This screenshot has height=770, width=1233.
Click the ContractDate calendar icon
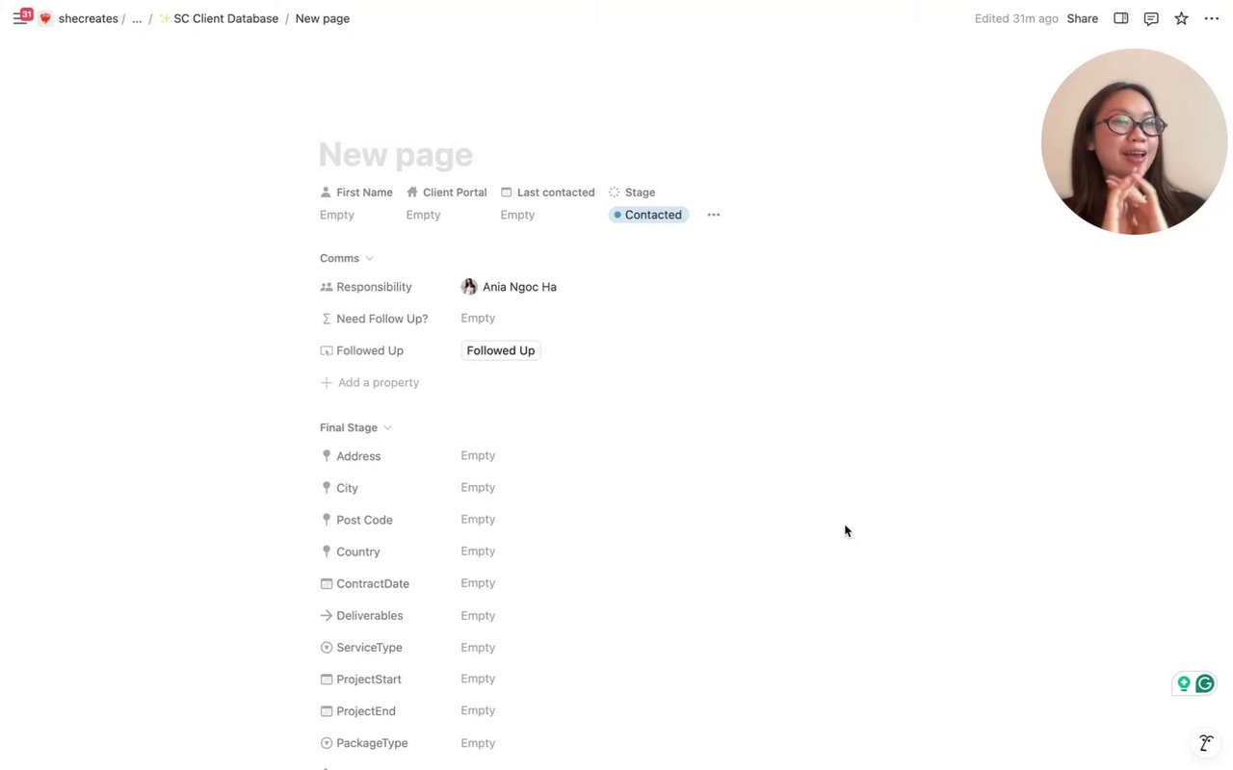tap(327, 583)
